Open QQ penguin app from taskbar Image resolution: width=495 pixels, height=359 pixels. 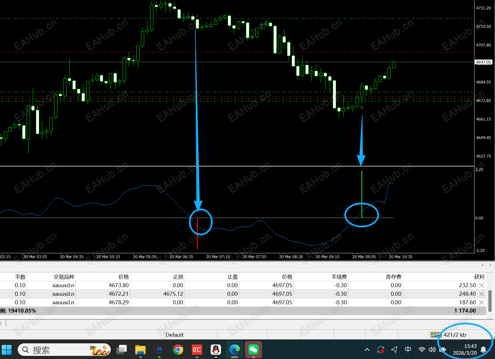[x=216, y=350]
